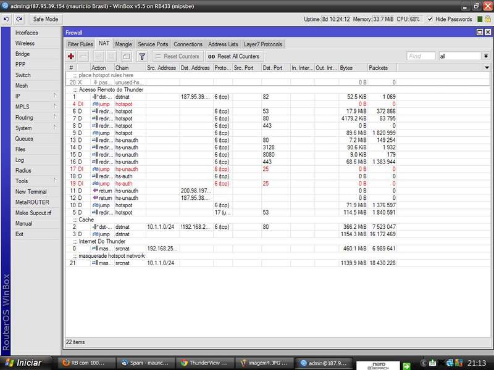Select the NAT tab

104,43
